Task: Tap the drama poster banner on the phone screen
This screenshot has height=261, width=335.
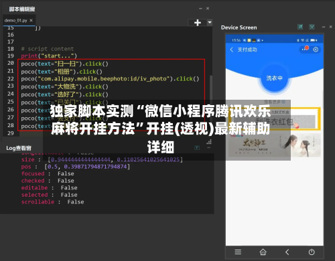Action: (275, 145)
